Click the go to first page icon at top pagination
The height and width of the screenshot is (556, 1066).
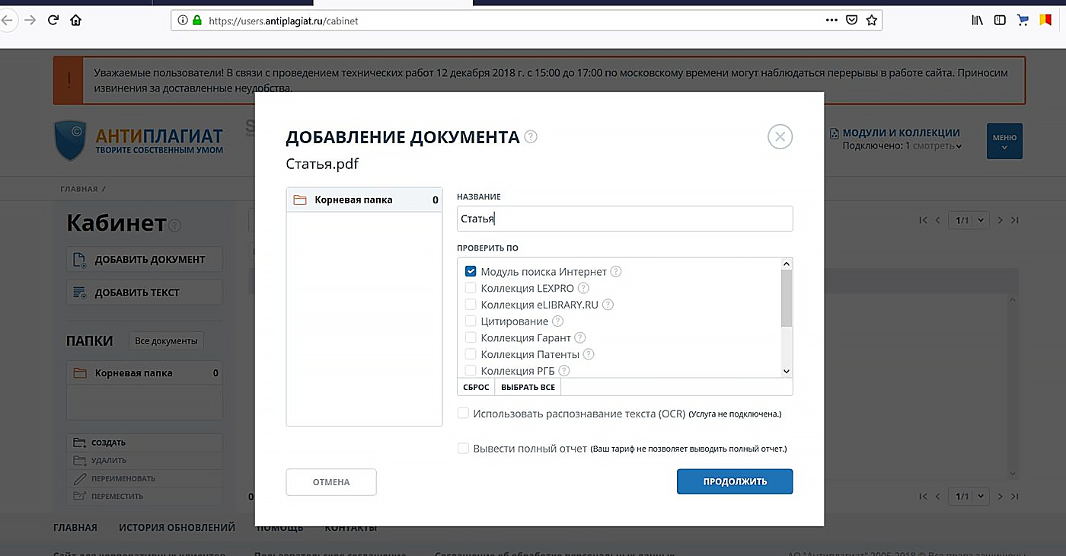pyautogui.click(x=924, y=220)
